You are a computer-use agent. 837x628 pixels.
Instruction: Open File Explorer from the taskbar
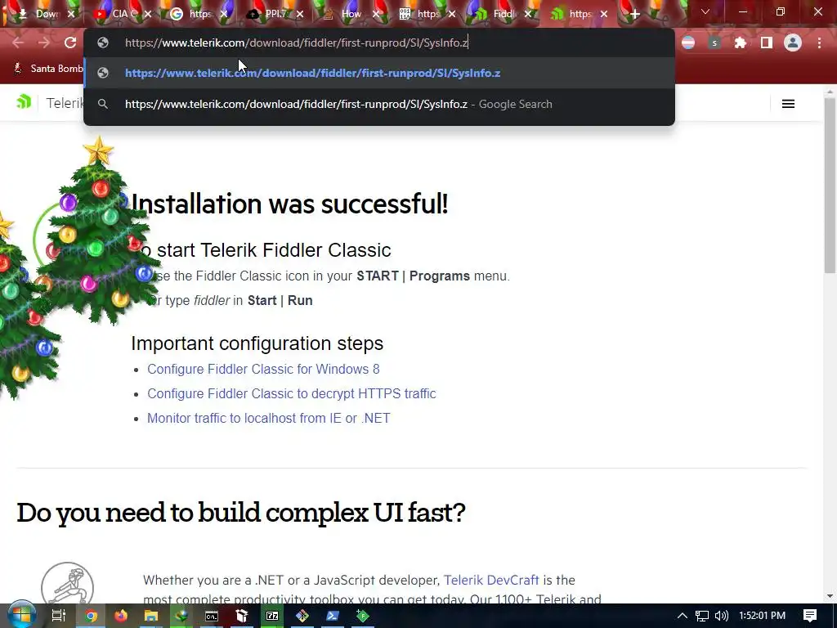point(151,616)
